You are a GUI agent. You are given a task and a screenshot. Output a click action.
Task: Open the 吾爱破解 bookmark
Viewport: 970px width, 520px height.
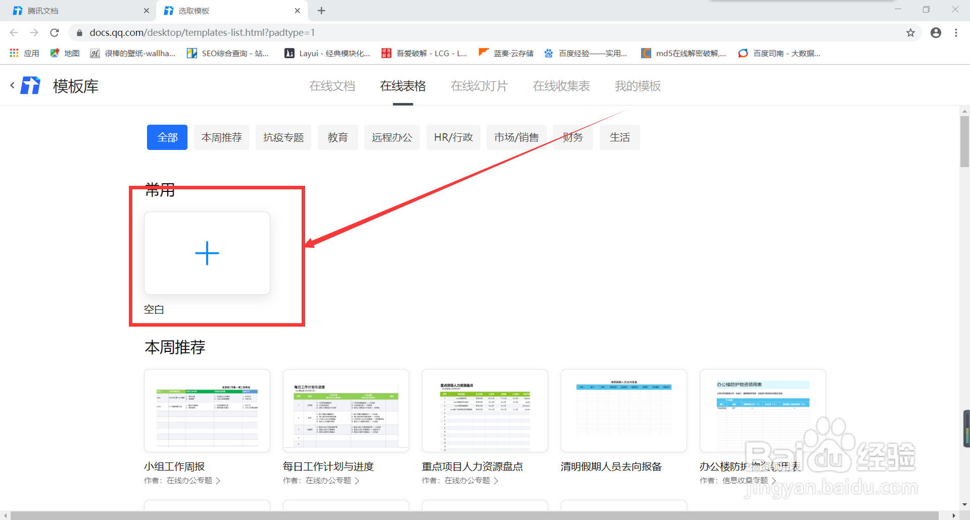[x=424, y=53]
